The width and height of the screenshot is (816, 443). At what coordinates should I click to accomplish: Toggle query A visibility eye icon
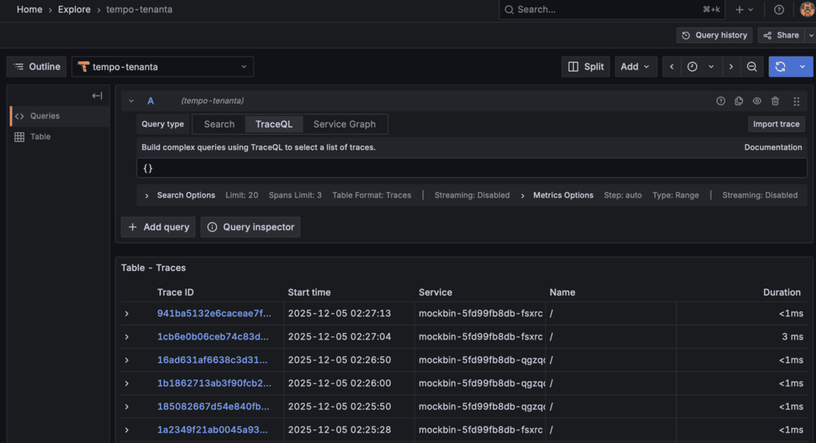pos(757,101)
